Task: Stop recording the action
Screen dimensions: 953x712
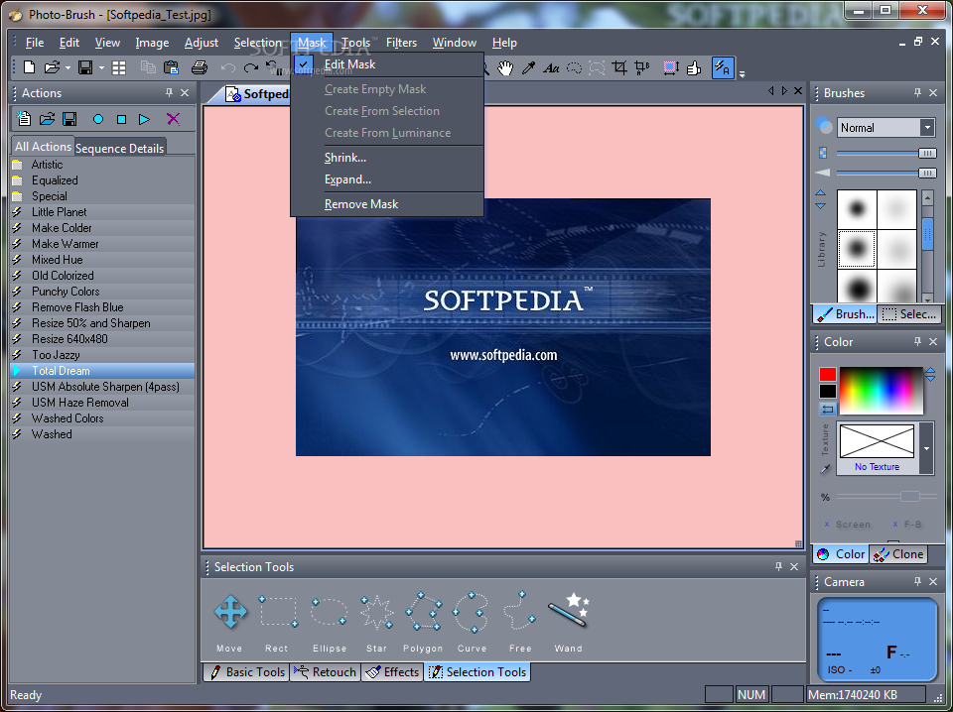Action: pyautogui.click(x=121, y=120)
